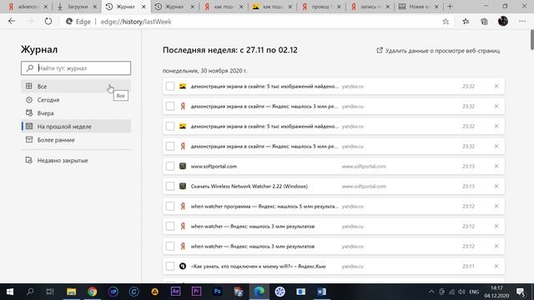Show today's history with Сегодня

(x=76, y=100)
